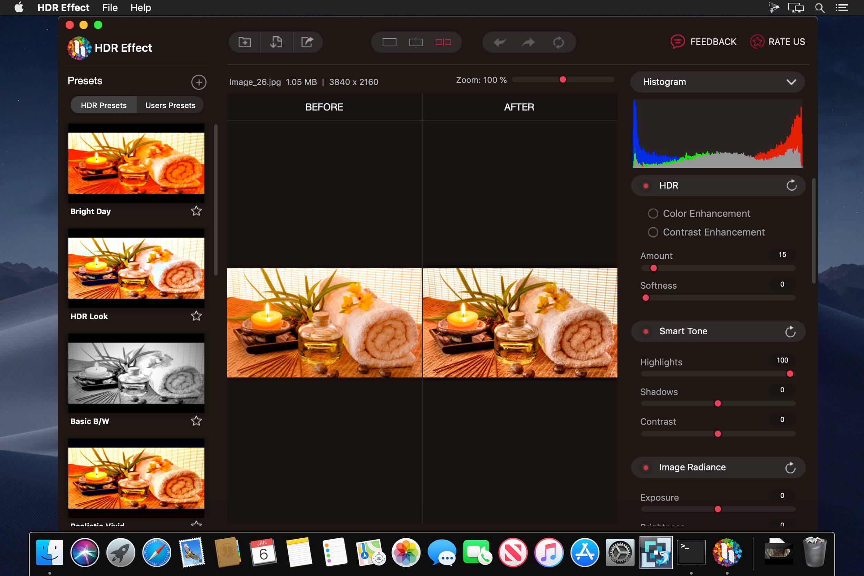Apply the Bright Day preset thumbnail

point(136,163)
